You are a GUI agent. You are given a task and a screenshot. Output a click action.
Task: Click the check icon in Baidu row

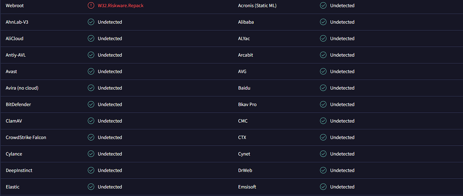tap(323, 88)
